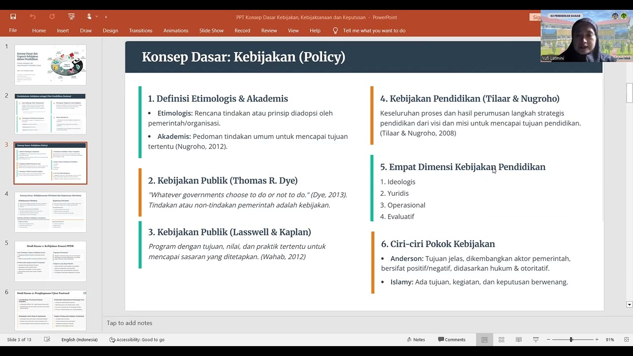Open slide 5 thumbnail 'Studi Kasus 1'
Viewport: 633px width, 356px height.
click(50, 261)
